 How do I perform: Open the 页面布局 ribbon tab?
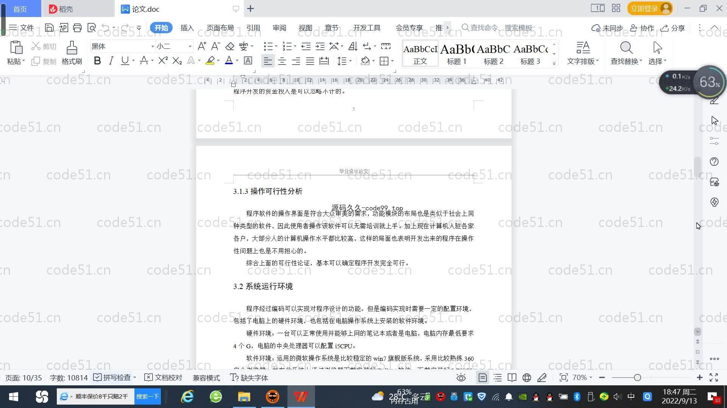[220, 28]
